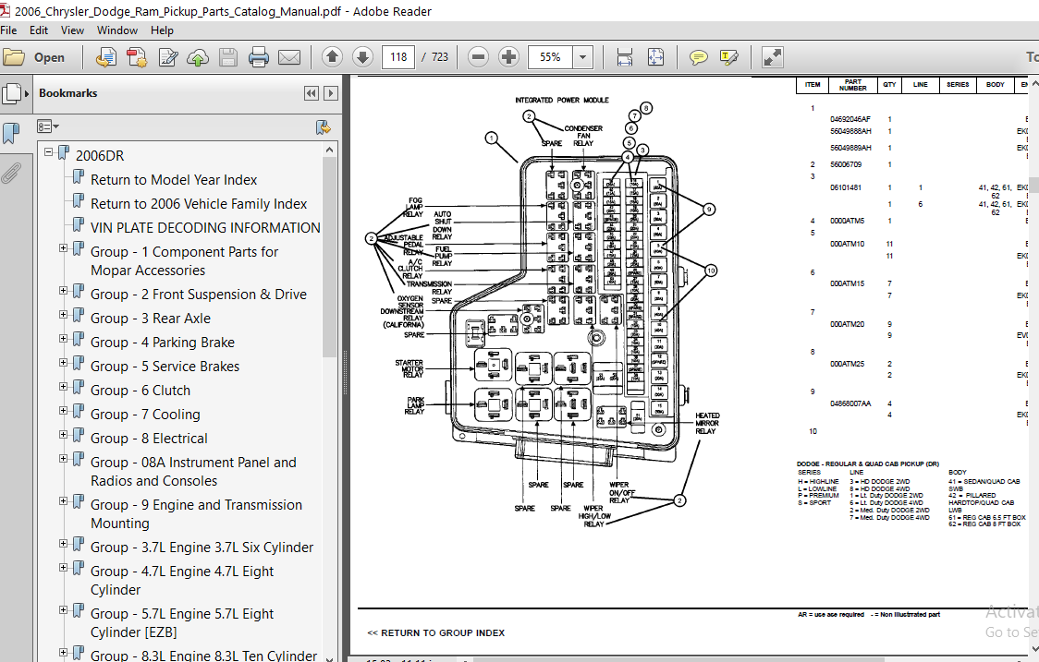1039x662 pixels.
Task: Collapse the Bookmarks pane with the double arrow
Action: [311, 93]
